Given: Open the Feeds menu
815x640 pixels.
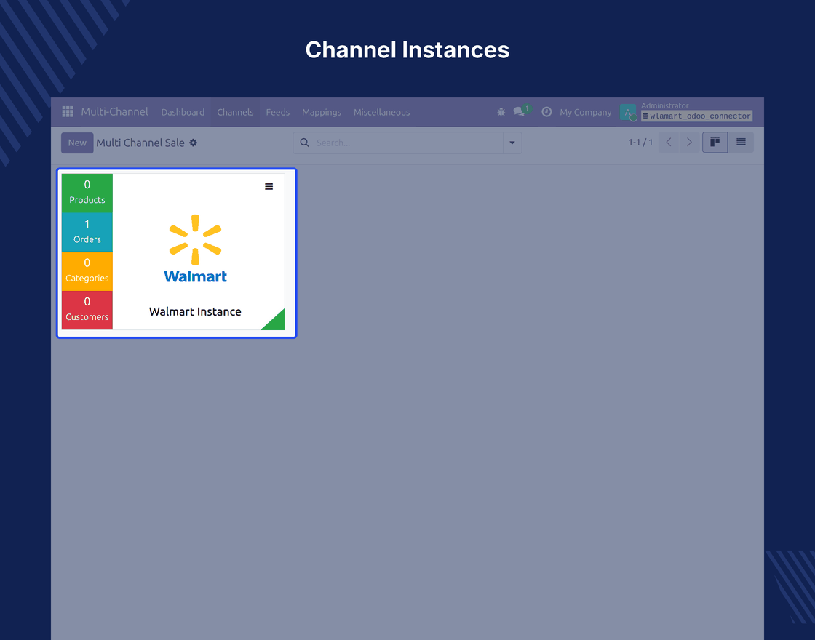Looking at the screenshot, I should pyautogui.click(x=277, y=112).
